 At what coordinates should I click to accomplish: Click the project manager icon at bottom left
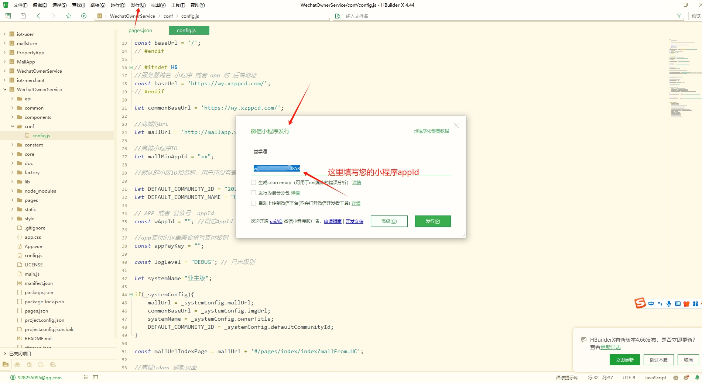pyautogui.click(x=6, y=365)
